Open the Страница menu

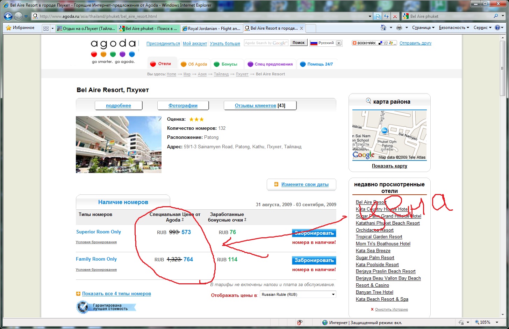click(x=423, y=28)
